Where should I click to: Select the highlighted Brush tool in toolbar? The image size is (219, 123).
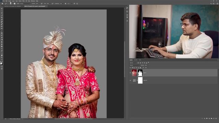[2, 30]
